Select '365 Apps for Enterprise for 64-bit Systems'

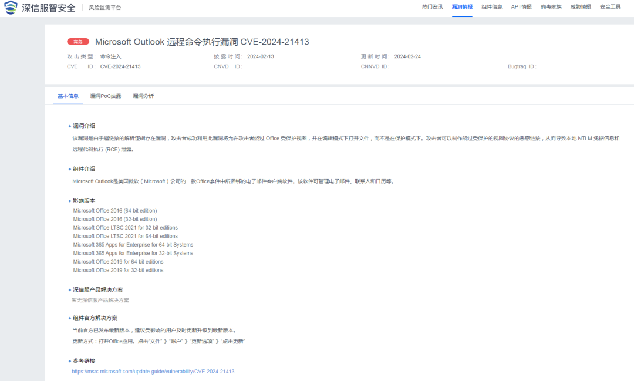coord(133,245)
